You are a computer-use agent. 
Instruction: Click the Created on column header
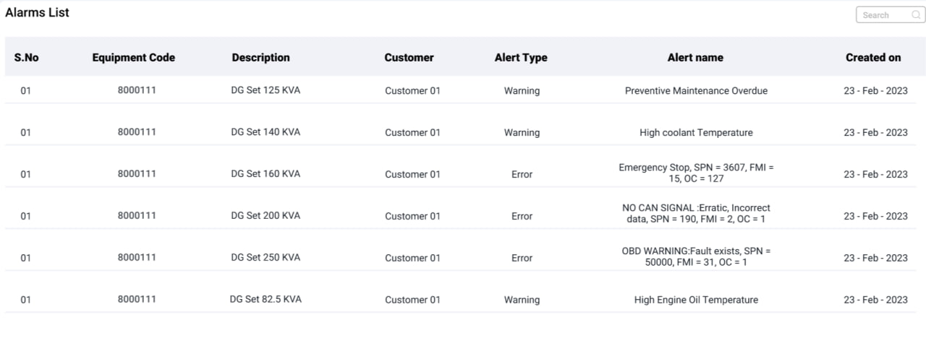click(x=873, y=58)
